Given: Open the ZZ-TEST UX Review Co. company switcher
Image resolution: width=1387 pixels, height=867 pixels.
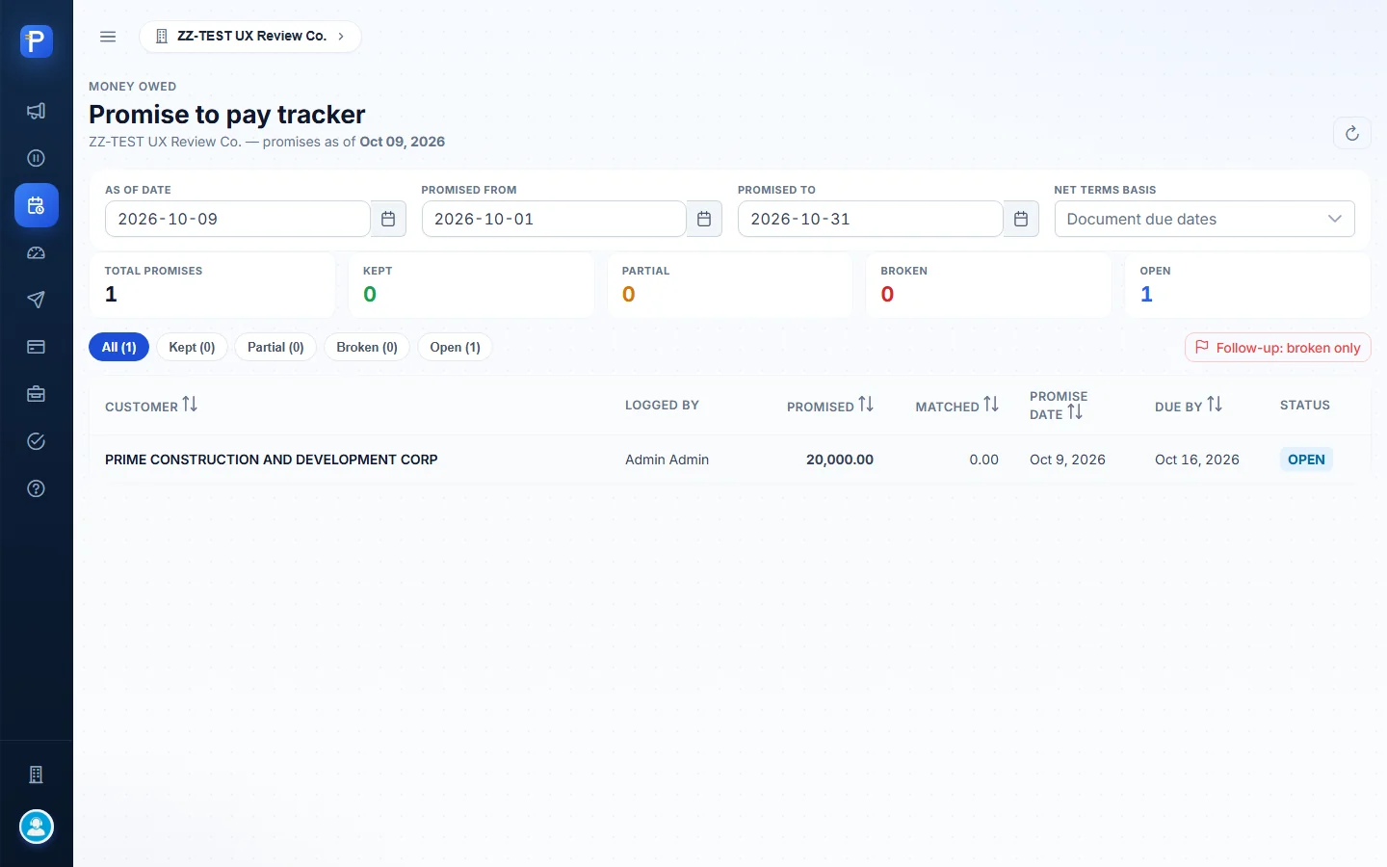Looking at the screenshot, I should pyautogui.click(x=250, y=37).
